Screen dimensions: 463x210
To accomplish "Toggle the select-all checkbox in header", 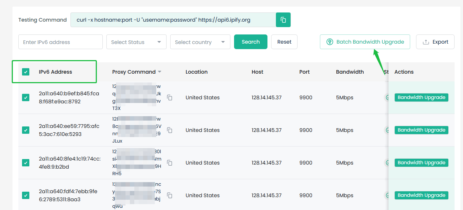I will (x=26, y=72).
